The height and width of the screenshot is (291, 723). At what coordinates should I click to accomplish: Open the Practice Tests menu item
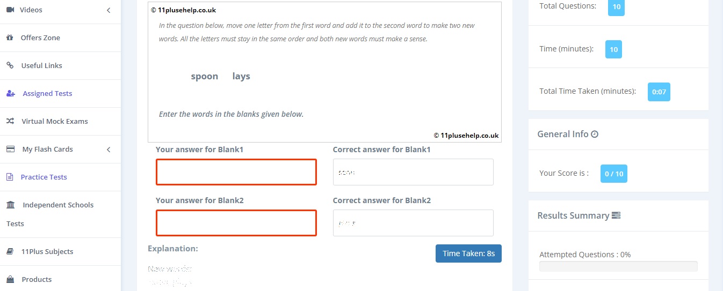tap(44, 177)
